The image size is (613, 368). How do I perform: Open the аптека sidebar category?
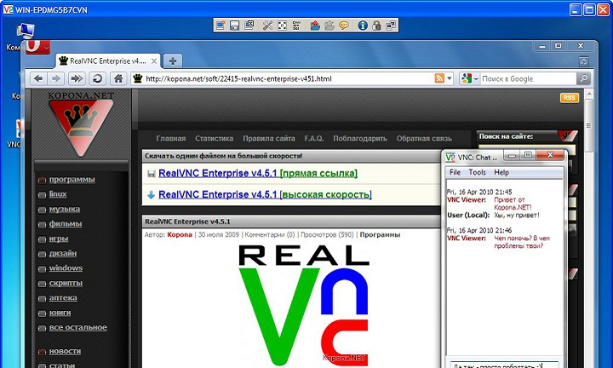click(63, 298)
